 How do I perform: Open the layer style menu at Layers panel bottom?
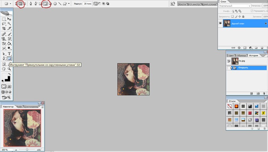(x=239, y=48)
